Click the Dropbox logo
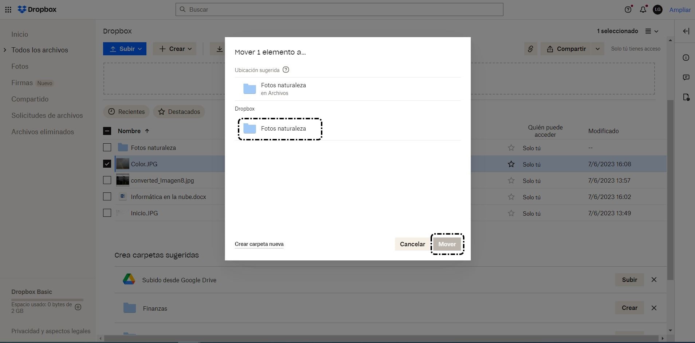 37,9
